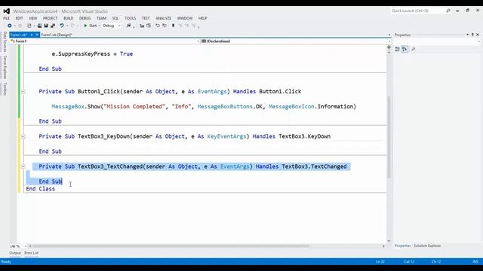This screenshot has width=483, height=271.
Task: Open the Find in Files toolbar icon
Action: (128, 26)
